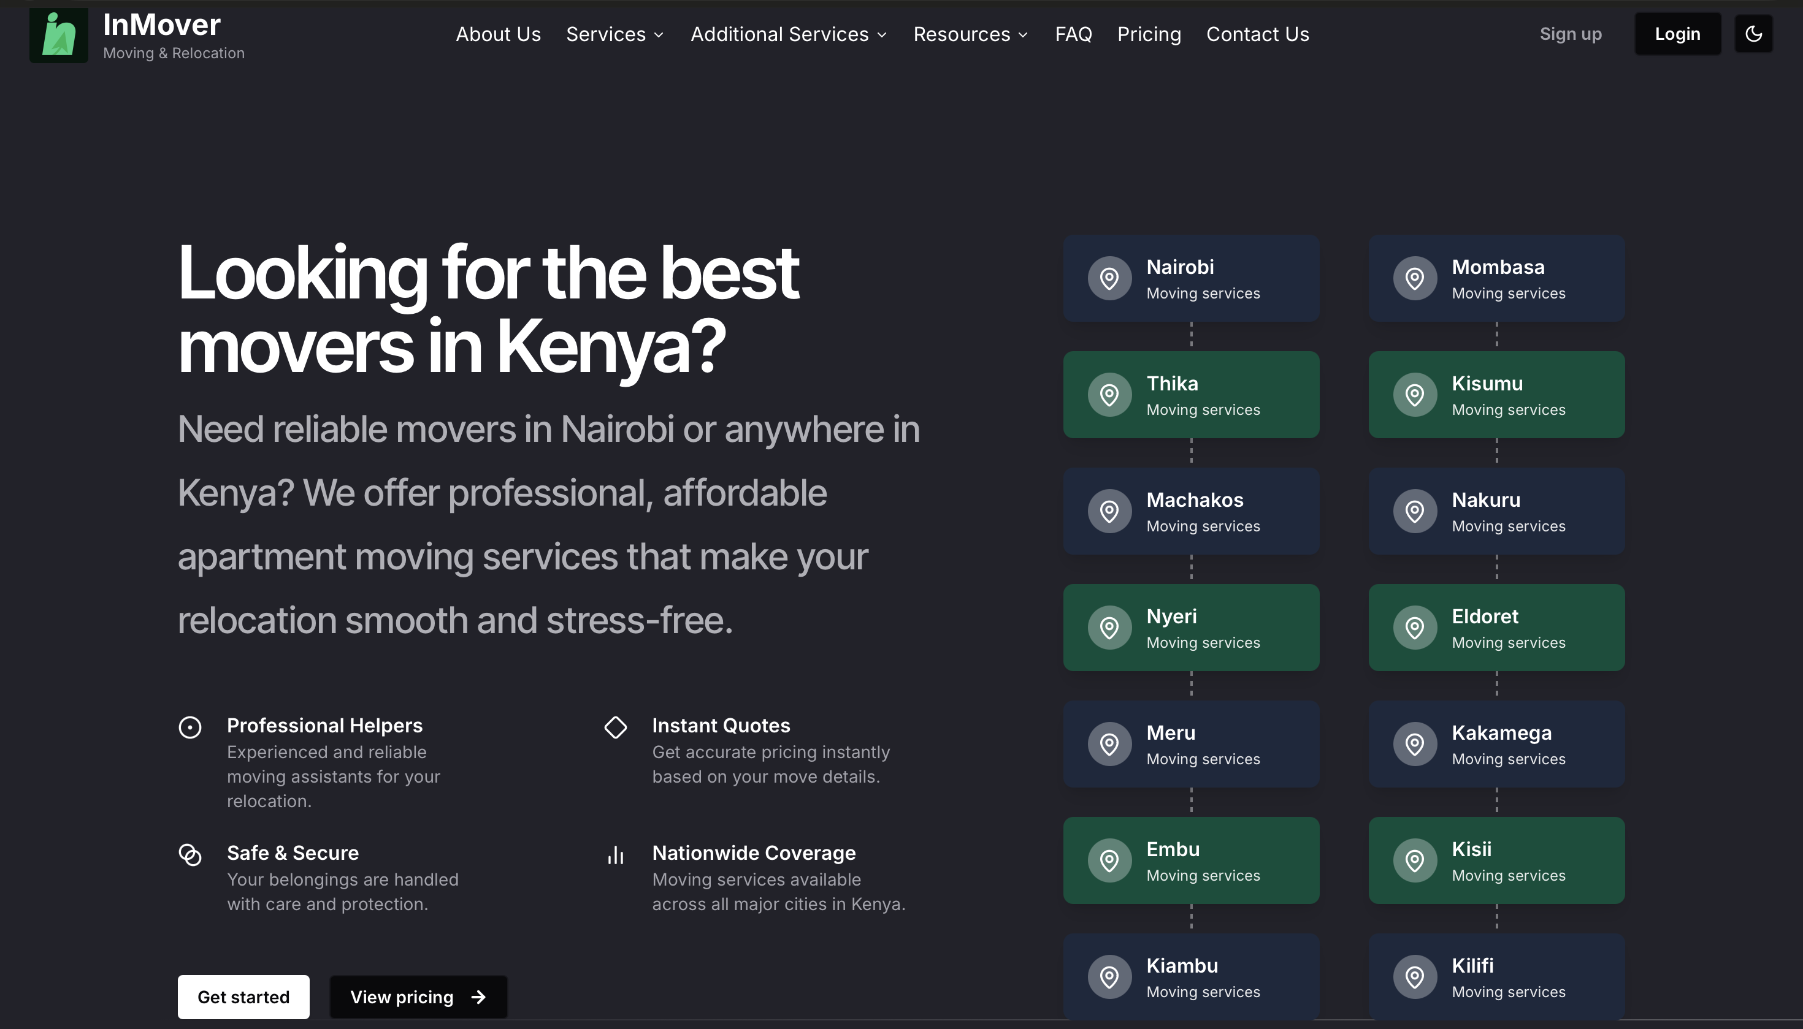Click the Kiambu location pin icon
The width and height of the screenshot is (1803, 1029).
pos(1109,978)
